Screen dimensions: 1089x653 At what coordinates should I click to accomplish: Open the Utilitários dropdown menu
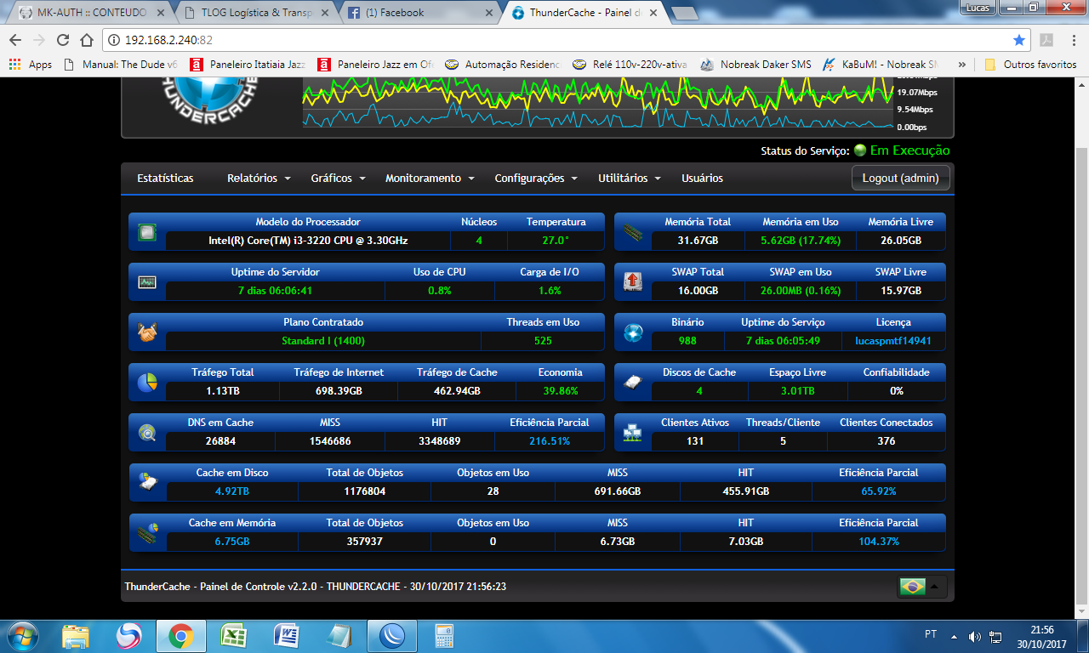630,179
